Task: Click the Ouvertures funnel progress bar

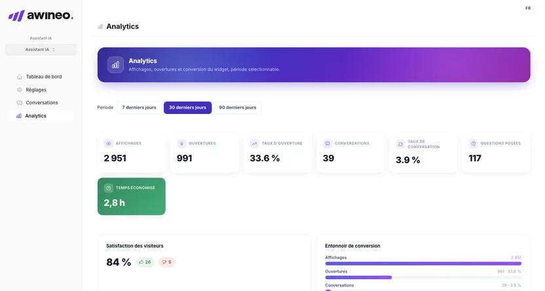Action: coord(423,277)
